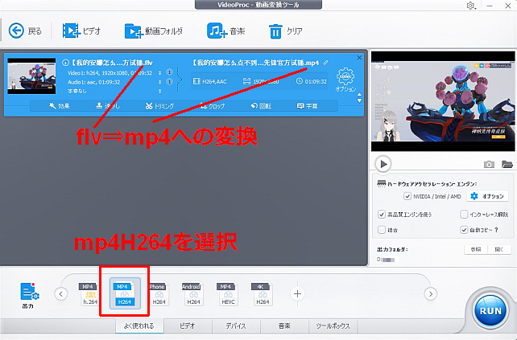Open 出力 format settings icon
Screen dimensions: 517x340
coord(29,295)
